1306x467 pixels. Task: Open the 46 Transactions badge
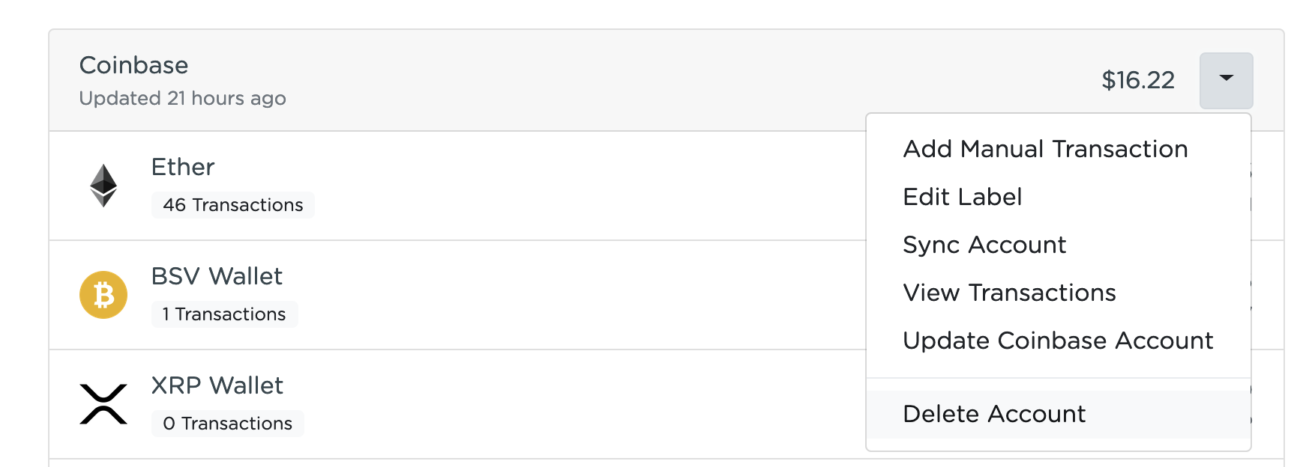pos(233,205)
